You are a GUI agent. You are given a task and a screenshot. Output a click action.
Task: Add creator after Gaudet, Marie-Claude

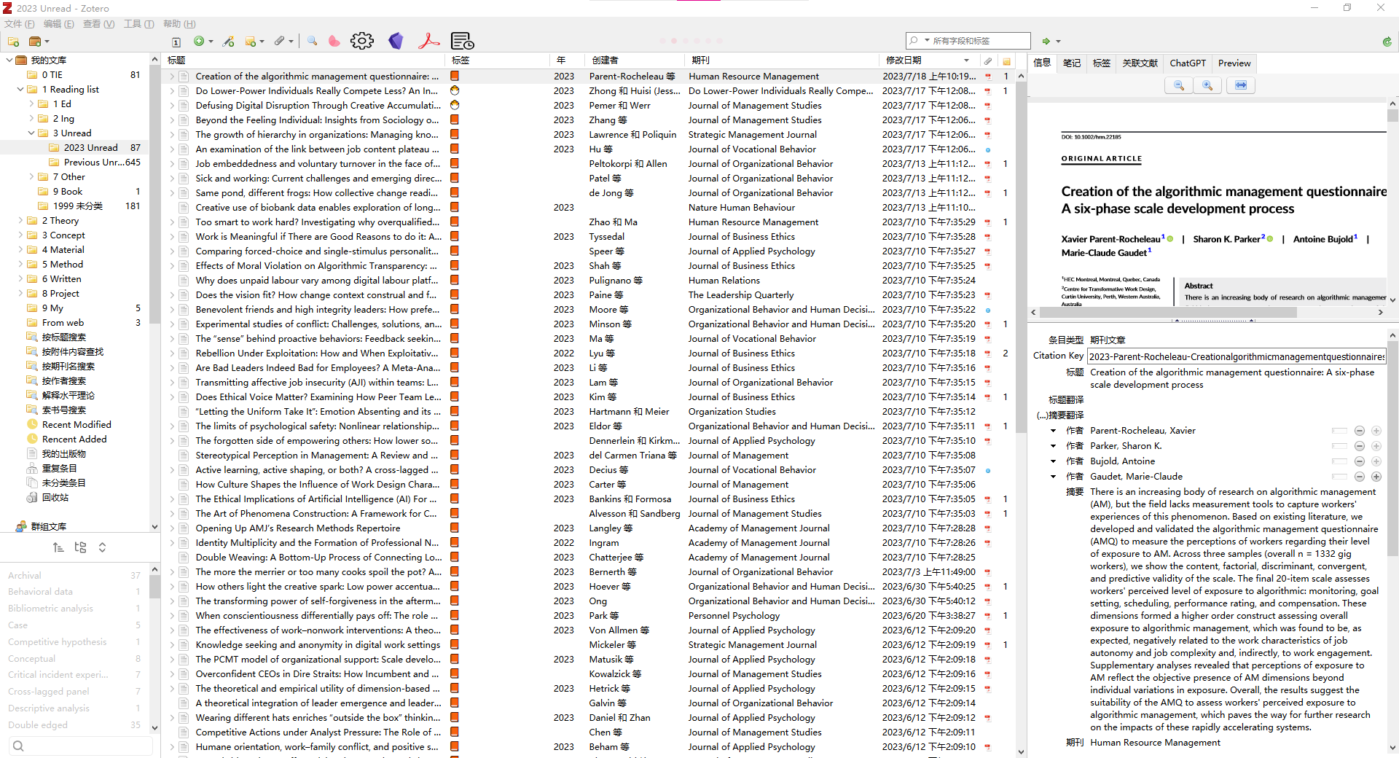1376,477
